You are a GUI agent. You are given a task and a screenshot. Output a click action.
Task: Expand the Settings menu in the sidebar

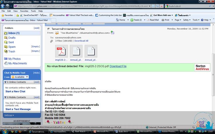(9, 115)
